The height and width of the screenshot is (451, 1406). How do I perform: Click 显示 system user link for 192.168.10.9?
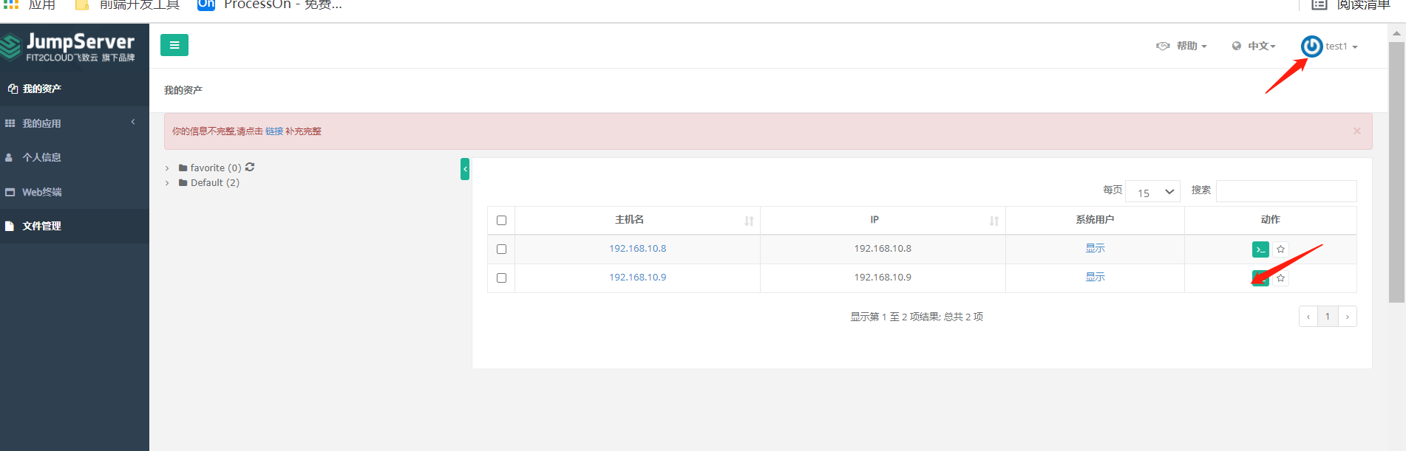(1095, 278)
